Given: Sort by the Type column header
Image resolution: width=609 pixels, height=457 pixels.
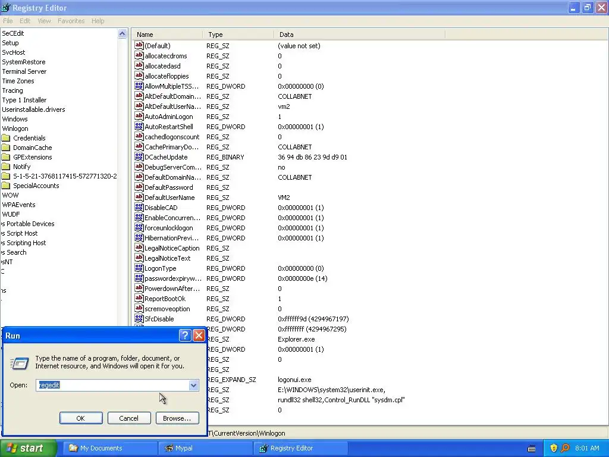Looking at the screenshot, I should click(238, 35).
